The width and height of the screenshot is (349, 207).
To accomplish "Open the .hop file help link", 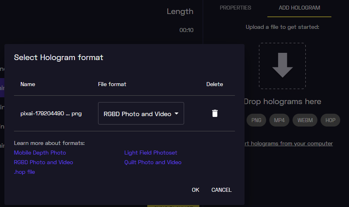I will pos(24,172).
